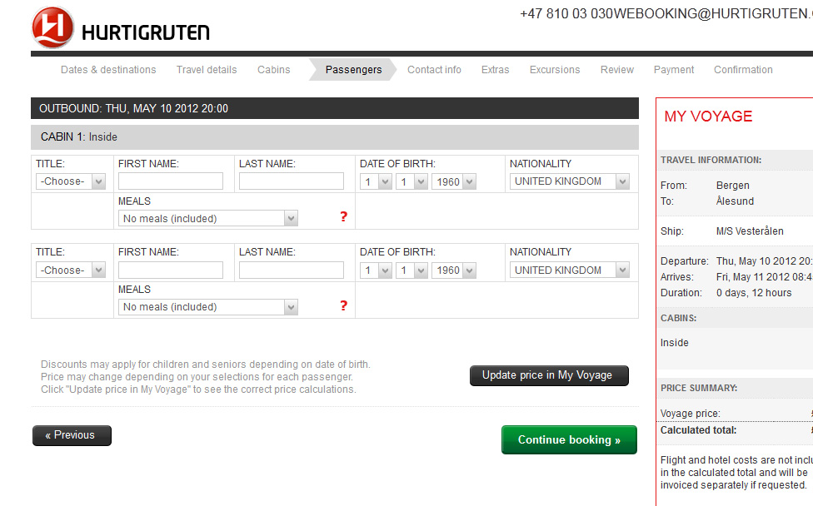Click the WEBOOKING email link in header
The height and width of the screenshot is (506, 813).
pos(713,13)
